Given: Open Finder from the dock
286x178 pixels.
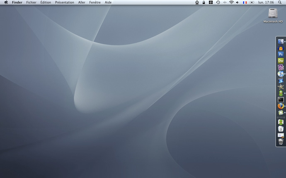Looking at the screenshot, I should (x=281, y=42).
